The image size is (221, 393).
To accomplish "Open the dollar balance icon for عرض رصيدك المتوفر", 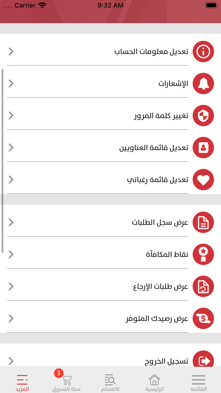I will tap(203, 318).
